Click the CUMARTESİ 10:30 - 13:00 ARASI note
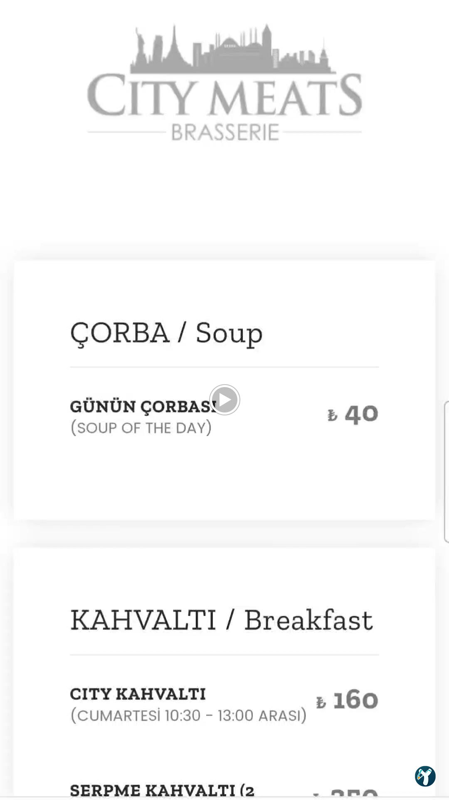Viewport: 449px width, 800px height. (x=188, y=716)
